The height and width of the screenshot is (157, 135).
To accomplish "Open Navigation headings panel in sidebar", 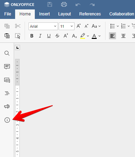I will tap(7, 93).
